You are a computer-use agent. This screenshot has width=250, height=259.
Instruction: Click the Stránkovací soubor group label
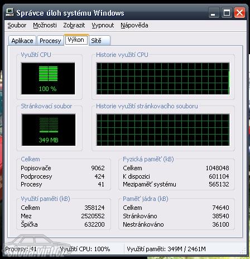click(46, 106)
